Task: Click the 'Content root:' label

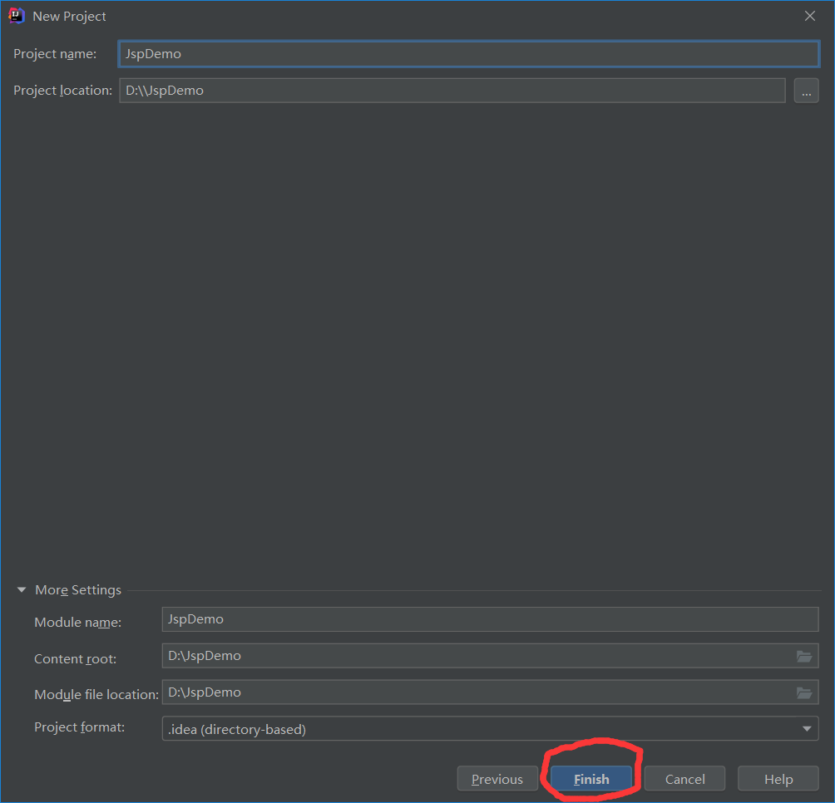Action: coord(75,659)
